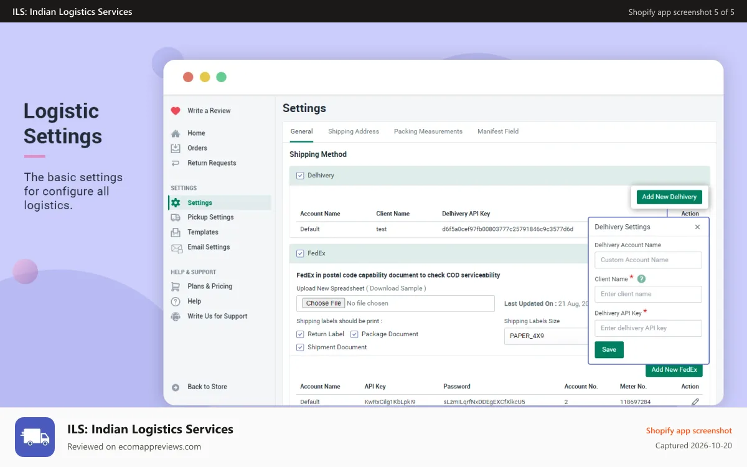
Task: Open Help in the sidebar
Action: 194,301
